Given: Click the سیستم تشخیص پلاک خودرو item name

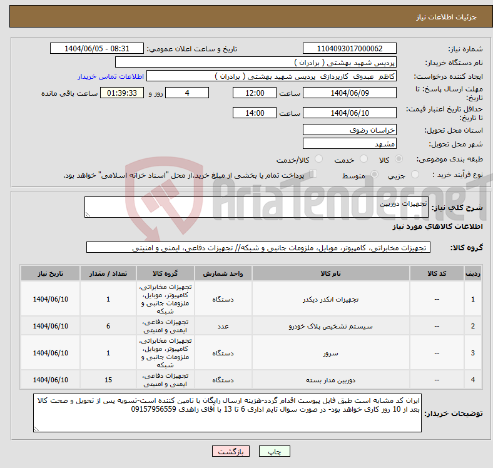Looking at the screenshot, I should (330, 326).
